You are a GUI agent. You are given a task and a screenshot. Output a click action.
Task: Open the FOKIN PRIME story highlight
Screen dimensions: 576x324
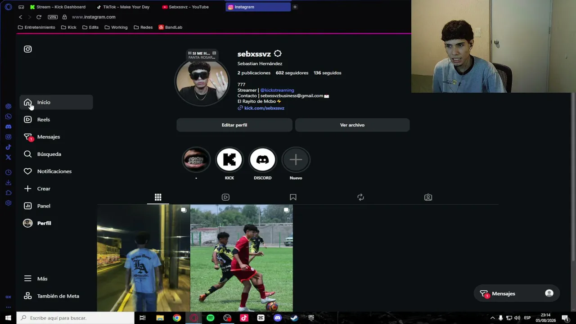coord(196,159)
